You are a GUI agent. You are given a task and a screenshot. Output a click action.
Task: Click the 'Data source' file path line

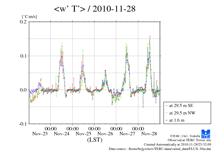(x=160, y=149)
